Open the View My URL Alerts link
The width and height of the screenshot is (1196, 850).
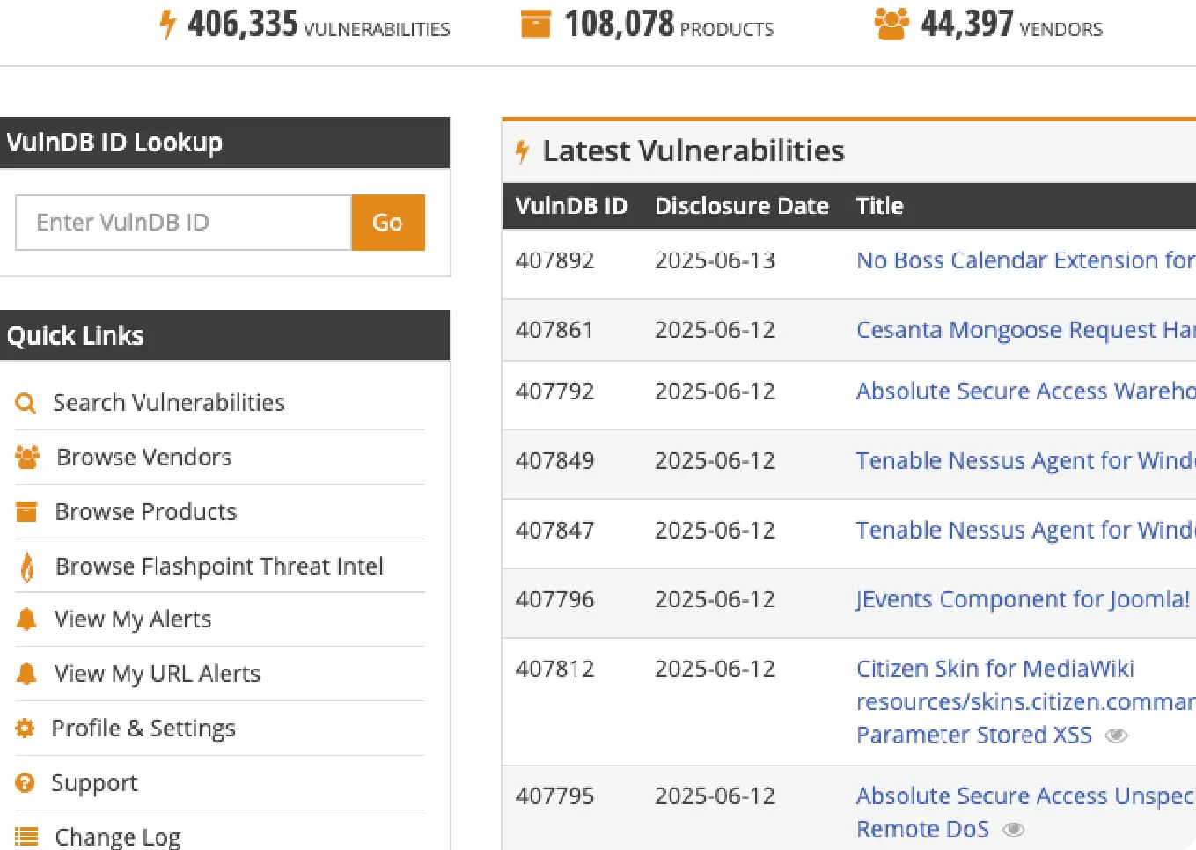158,674
